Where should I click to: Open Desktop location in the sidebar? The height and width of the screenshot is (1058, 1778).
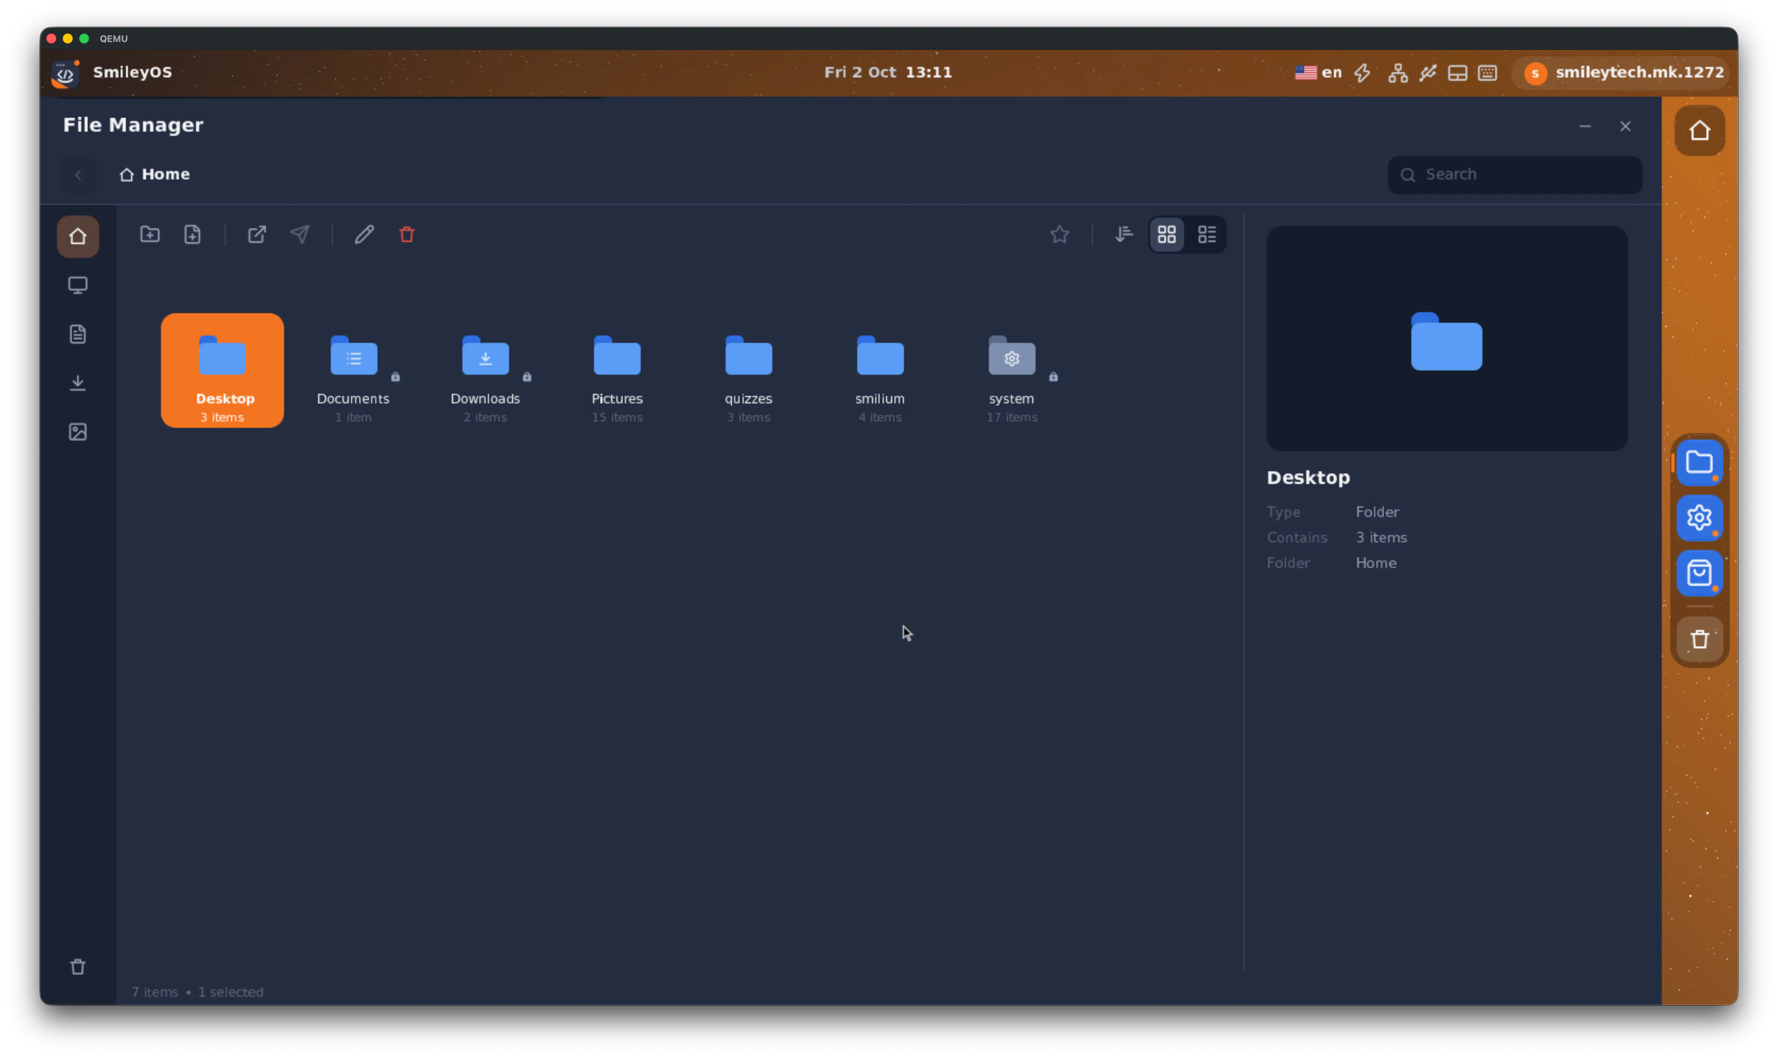tap(78, 285)
